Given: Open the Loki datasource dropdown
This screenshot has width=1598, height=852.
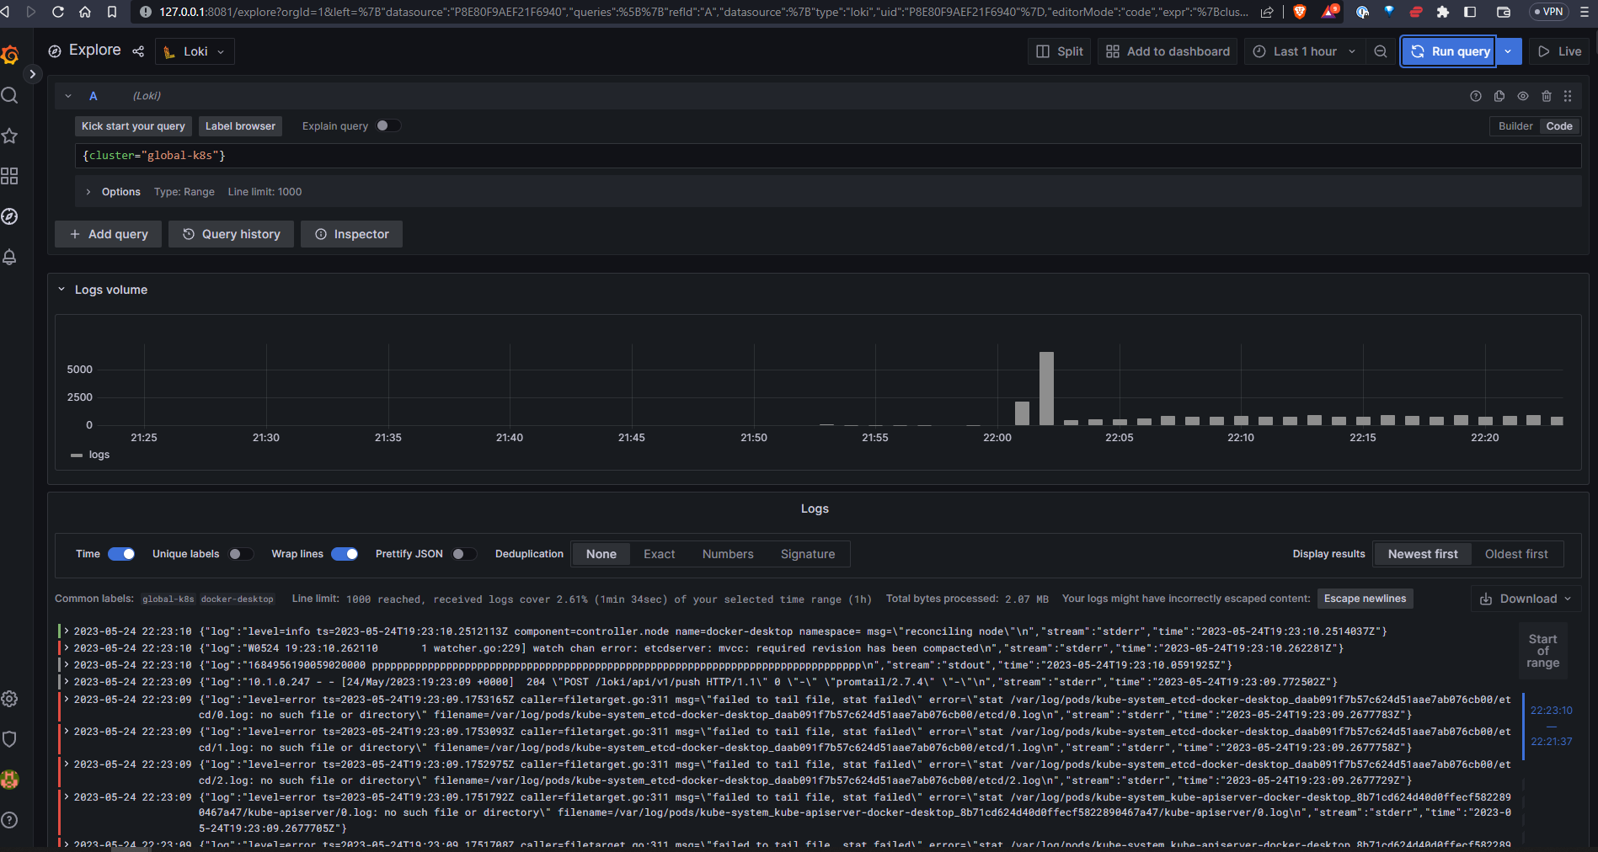Looking at the screenshot, I should 195,51.
